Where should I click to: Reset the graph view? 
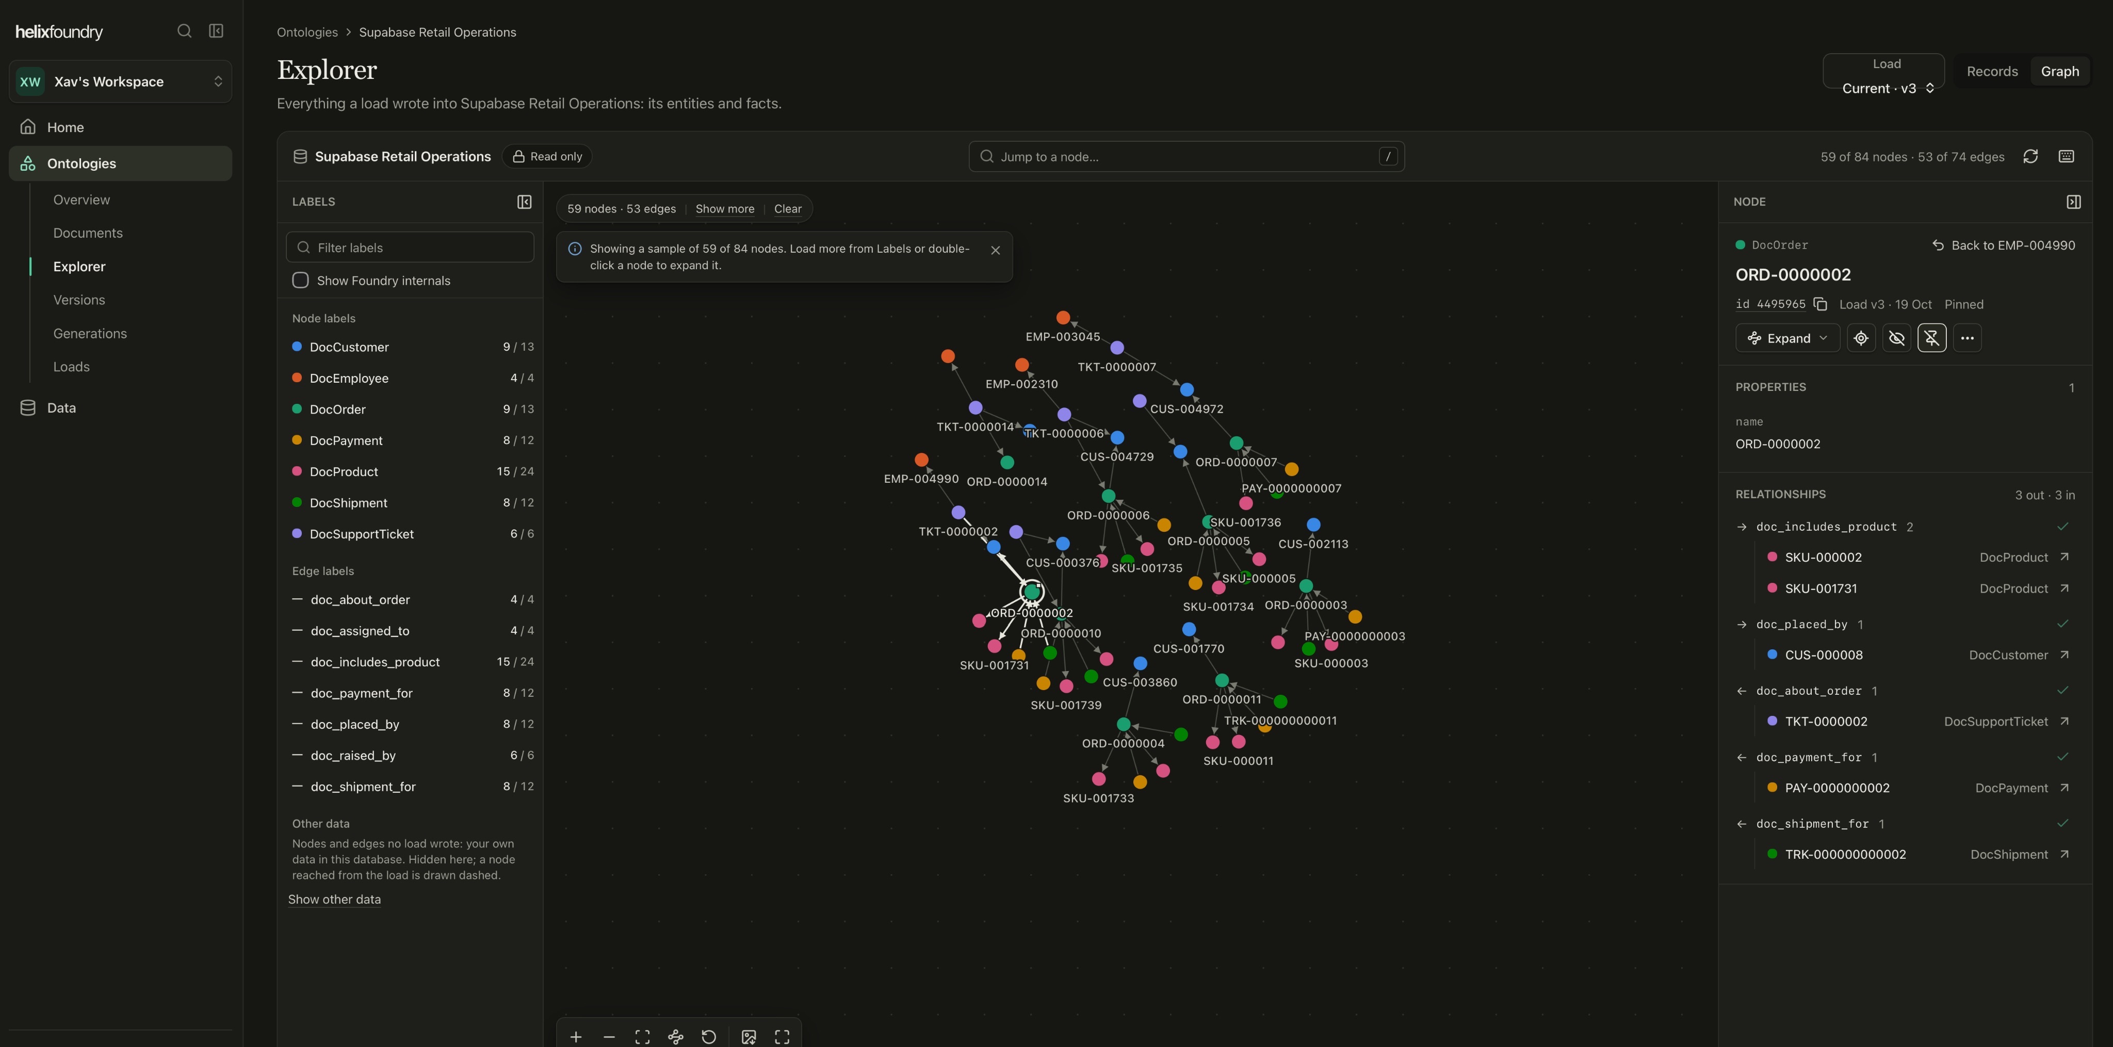click(709, 1037)
